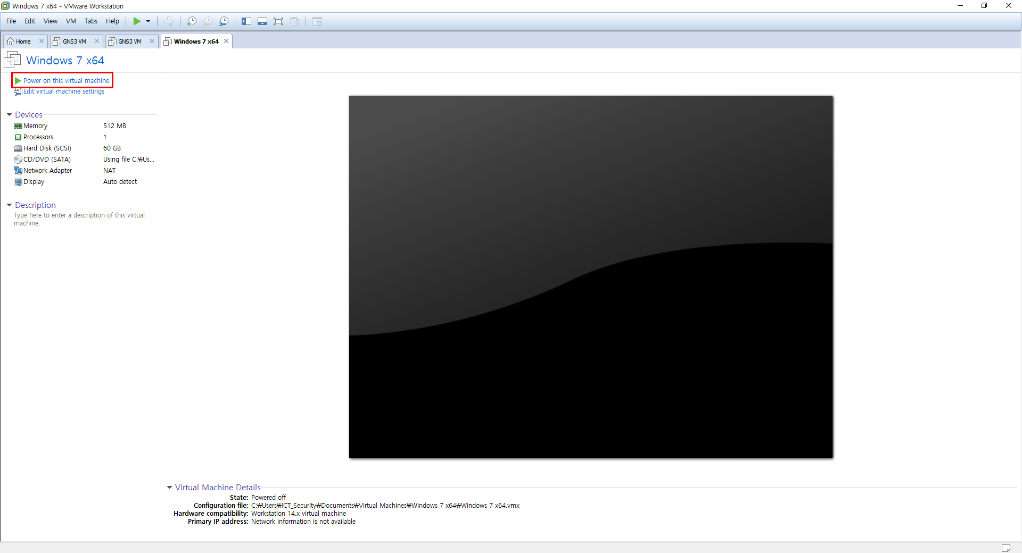The image size is (1022, 553).
Task: Click the Memory chip icon
Action: click(x=18, y=126)
